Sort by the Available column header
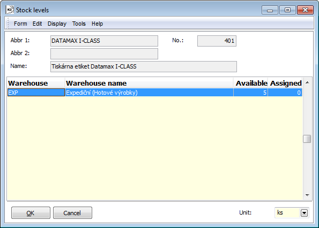The width and height of the screenshot is (319, 228). [251, 83]
